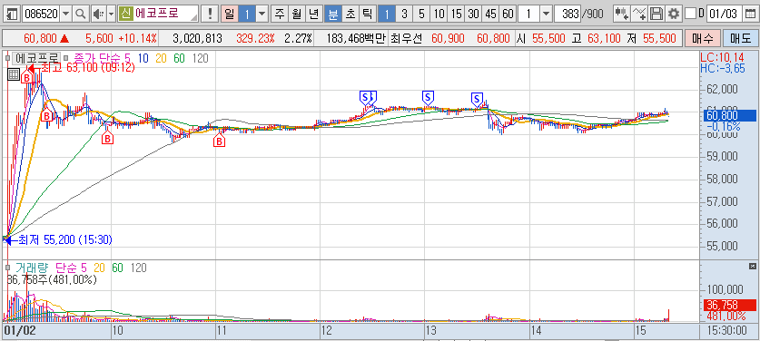Click the candle count field showing 383
Screen dimensions: 760x341
[x=568, y=14]
